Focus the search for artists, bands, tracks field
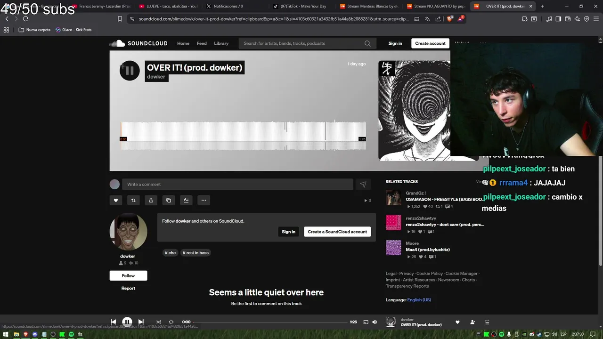Screen dimensions: 603x339 coord(307,43)
